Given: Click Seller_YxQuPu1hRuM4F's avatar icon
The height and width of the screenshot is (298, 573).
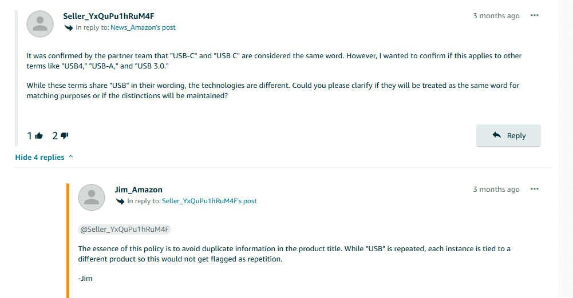Looking at the screenshot, I should click(40, 24).
